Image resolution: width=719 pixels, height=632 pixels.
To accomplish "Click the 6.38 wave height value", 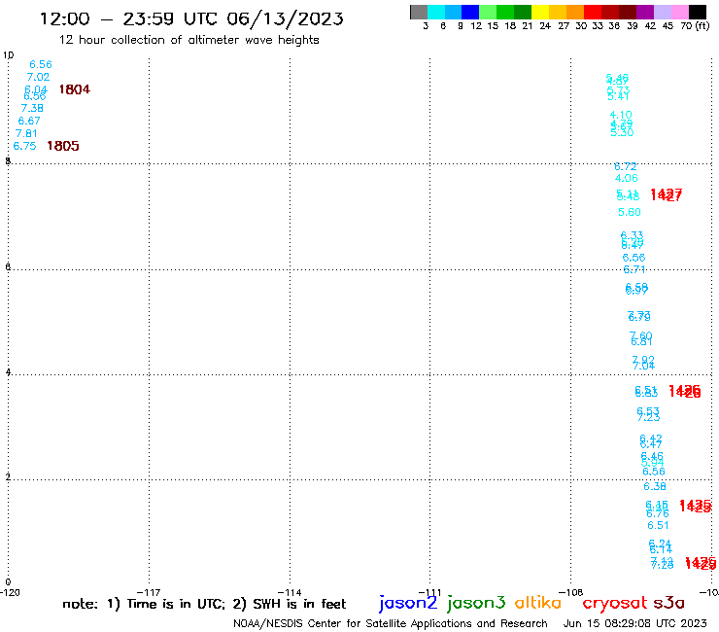I will [655, 486].
